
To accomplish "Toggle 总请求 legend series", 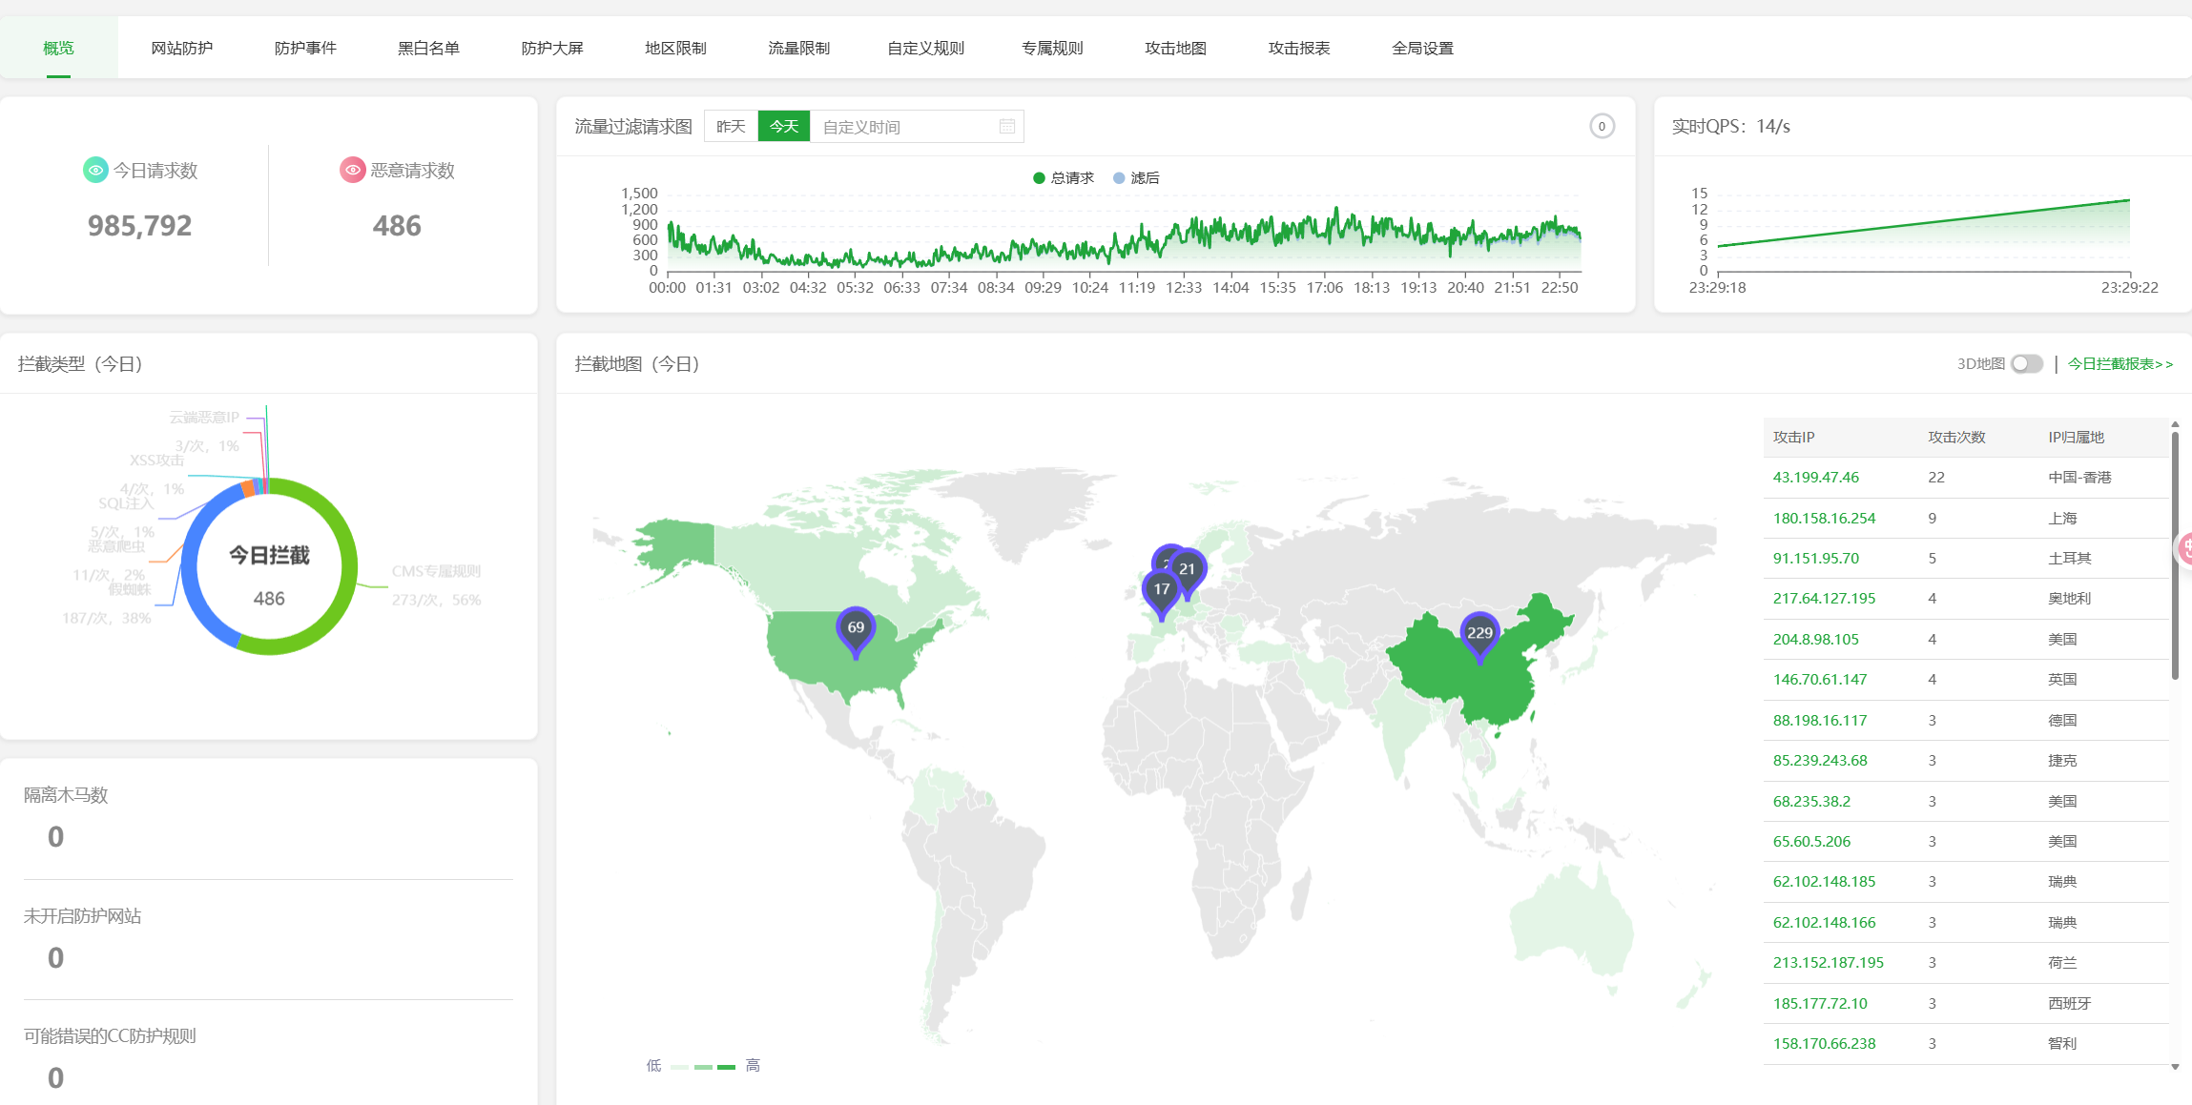I will tap(1064, 178).
